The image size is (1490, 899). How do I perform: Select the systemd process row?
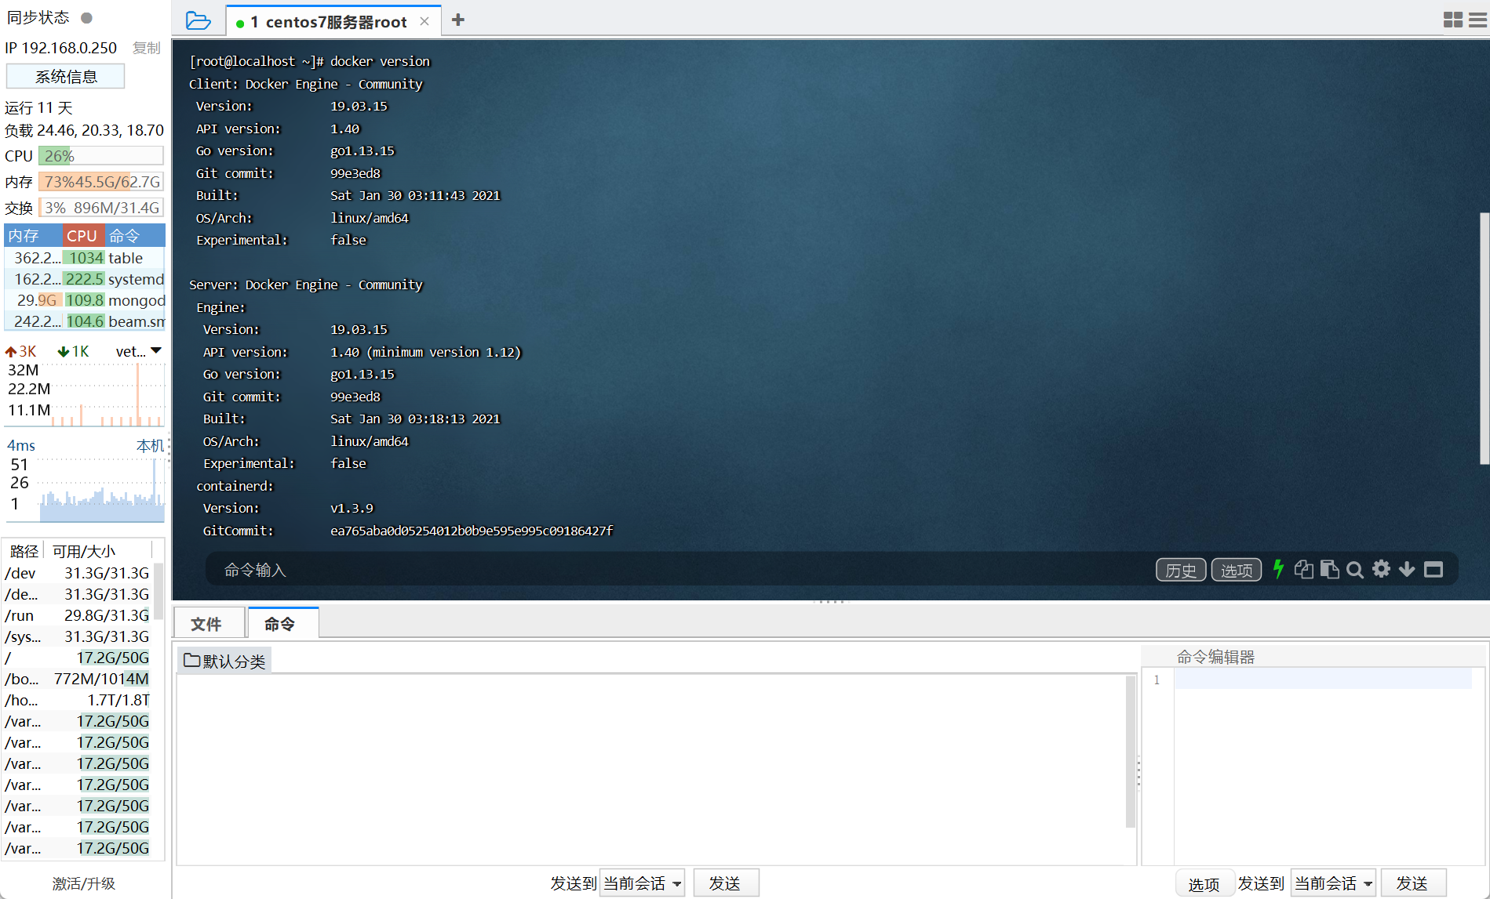85,279
